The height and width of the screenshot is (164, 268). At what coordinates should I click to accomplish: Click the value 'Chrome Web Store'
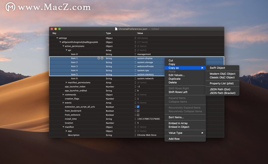147,135
